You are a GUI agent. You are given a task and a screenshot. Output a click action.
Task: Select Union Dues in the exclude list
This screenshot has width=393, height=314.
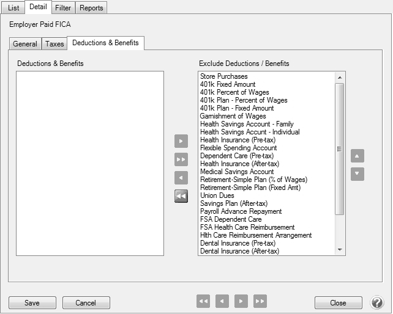click(217, 195)
